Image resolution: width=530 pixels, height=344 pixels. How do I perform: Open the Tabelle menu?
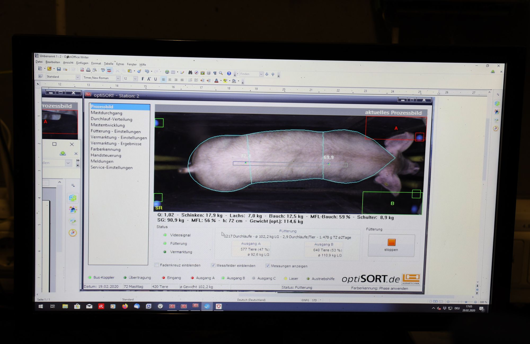tap(108, 63)
